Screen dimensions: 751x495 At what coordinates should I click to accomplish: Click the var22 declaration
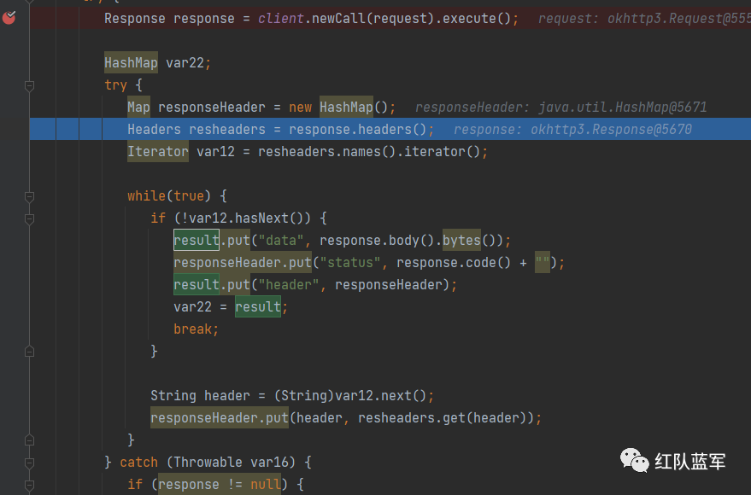pyautogui.click(x=185, y=63)
